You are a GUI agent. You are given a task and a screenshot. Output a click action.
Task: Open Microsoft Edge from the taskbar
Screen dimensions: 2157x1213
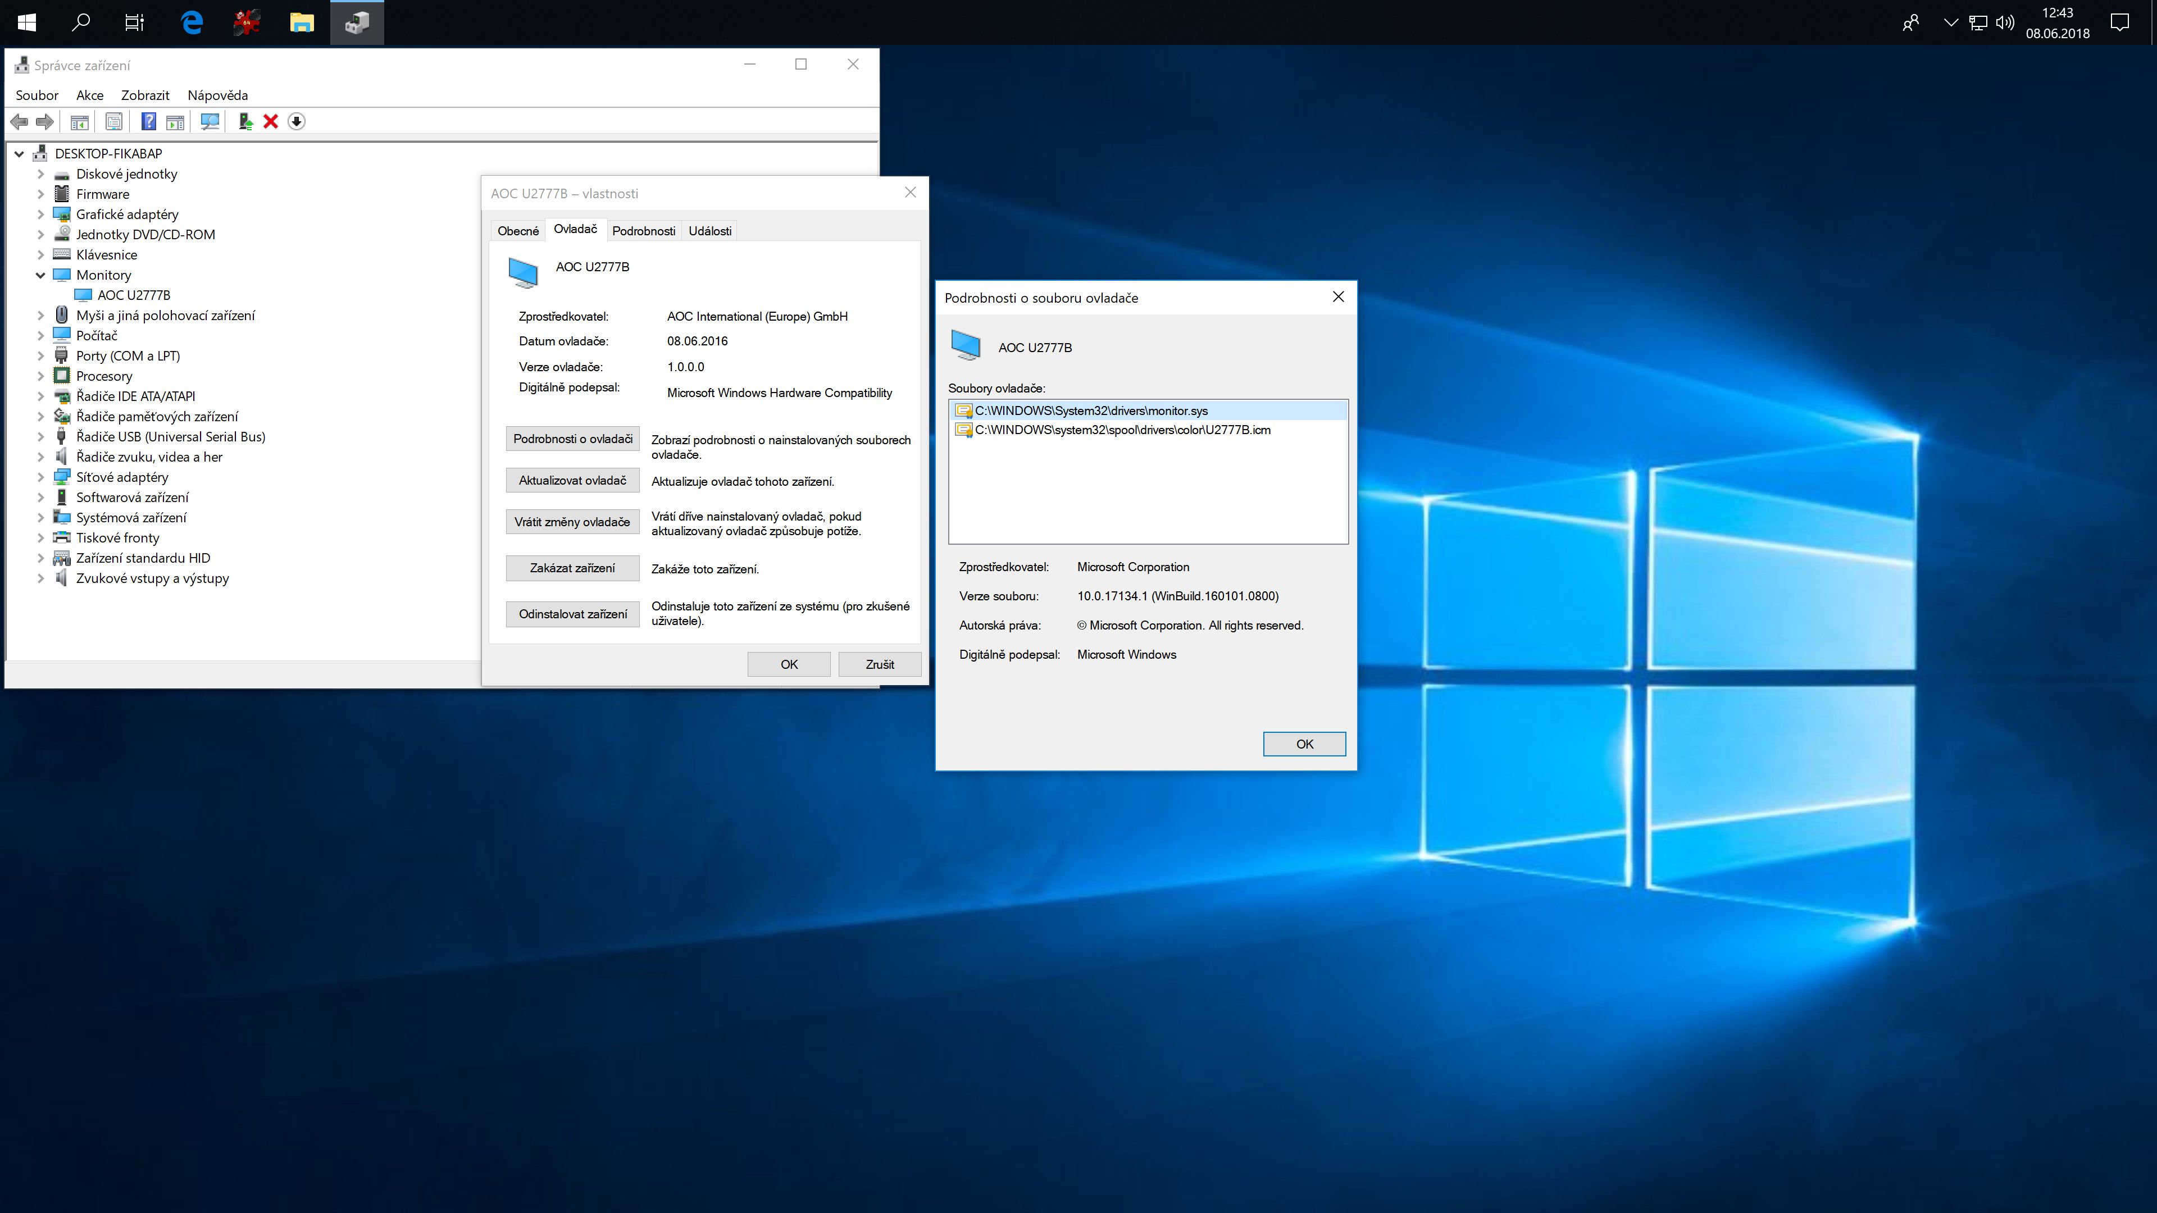click(x=192, y=22)
